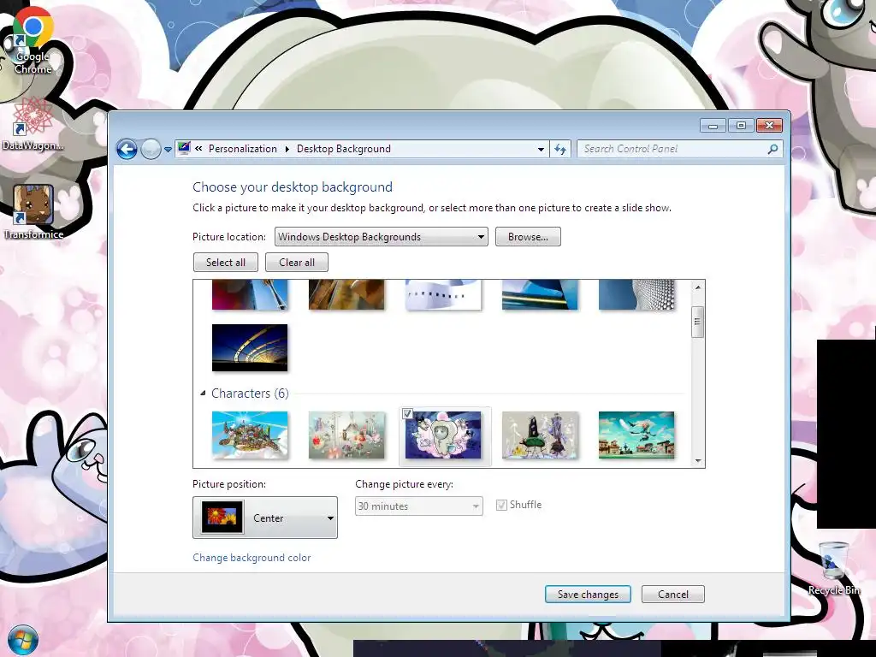Screen dimensions: 876x657
Task: Select the dotted silver facade wallpaper
Action: pyautogui.click(x=636, y=294)
